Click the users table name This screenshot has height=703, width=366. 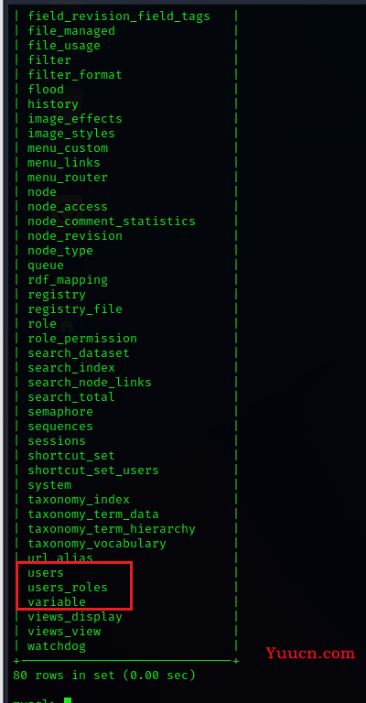click(46, 572)
